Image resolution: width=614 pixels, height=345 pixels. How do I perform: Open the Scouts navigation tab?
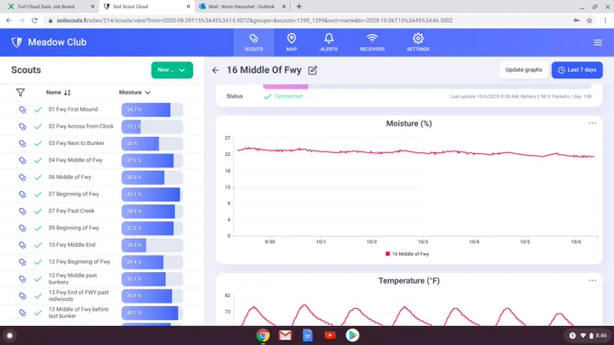[x=254, y=42]
